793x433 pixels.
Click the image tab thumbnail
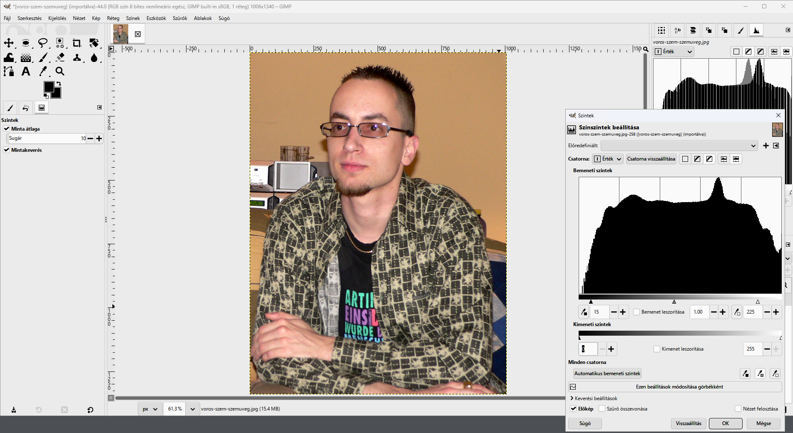click(x=121, y=34)
